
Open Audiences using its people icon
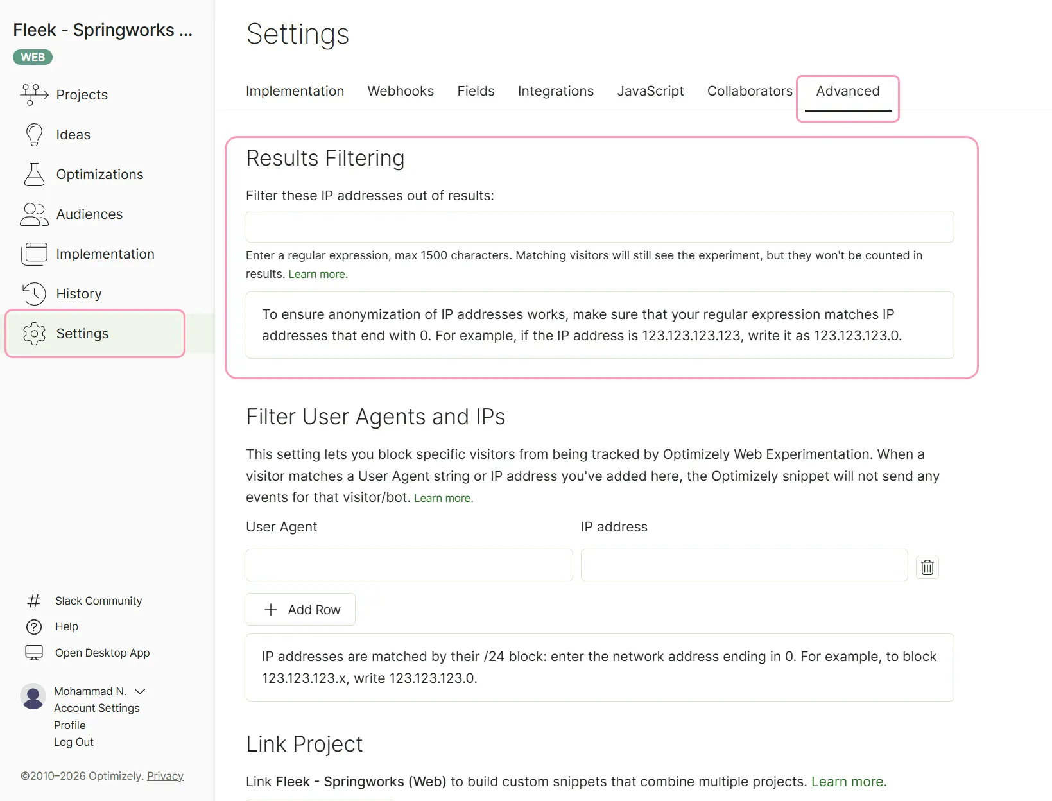click(x=34, y=214)
